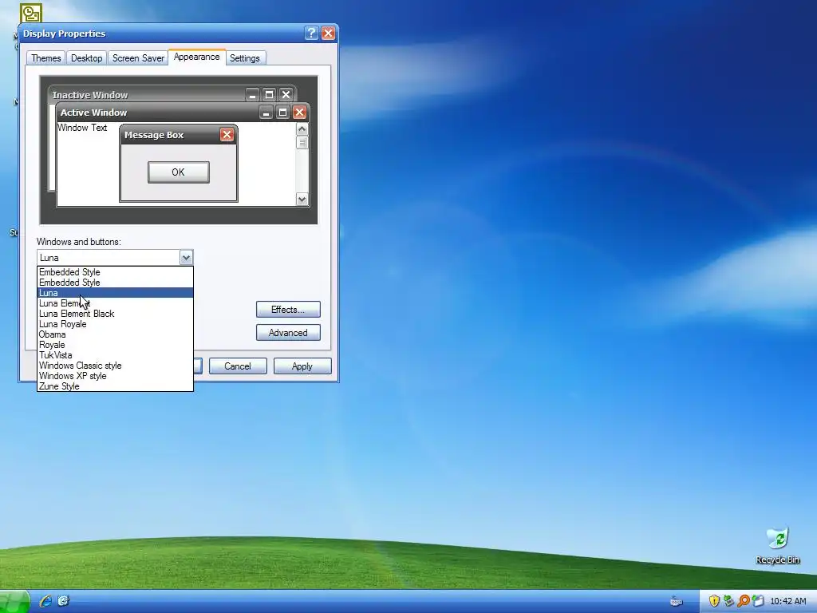Pick TukVista from the style list

coord(115,355)
